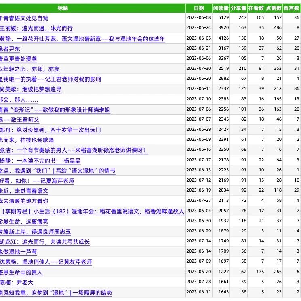Select viewing count 175
Image resolution: width=301 pixels, height=301 pixels.
(x=260, y=272)
